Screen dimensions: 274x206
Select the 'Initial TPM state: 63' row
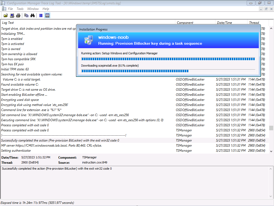coord(38,69)
